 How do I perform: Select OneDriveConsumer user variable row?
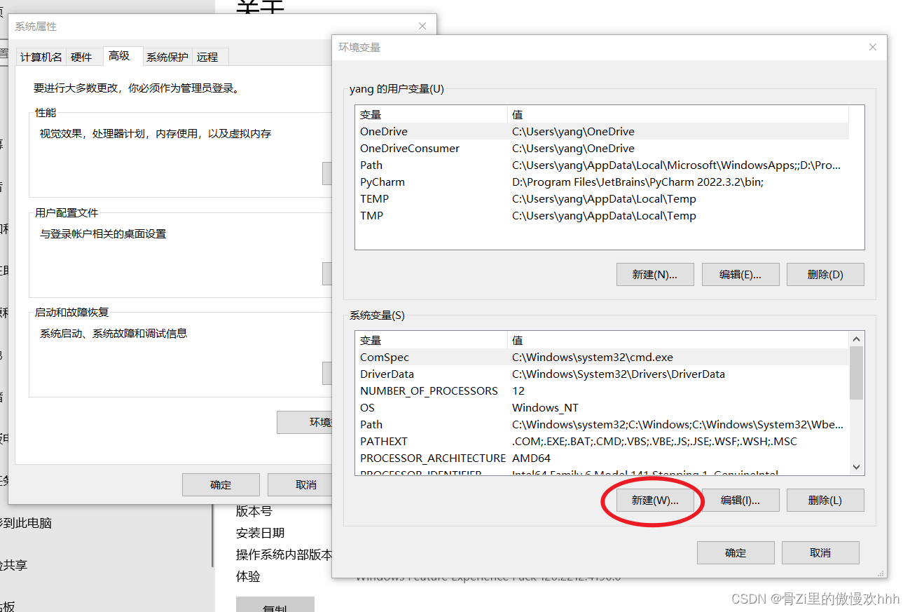point(602,149)
